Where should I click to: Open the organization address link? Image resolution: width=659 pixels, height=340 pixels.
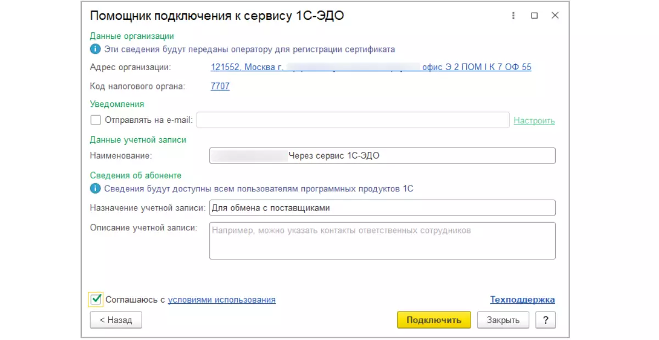(371, 67)
